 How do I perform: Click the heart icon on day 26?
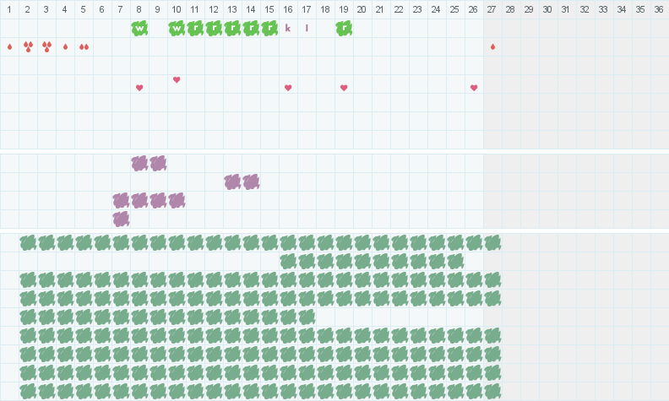(474, 88)
